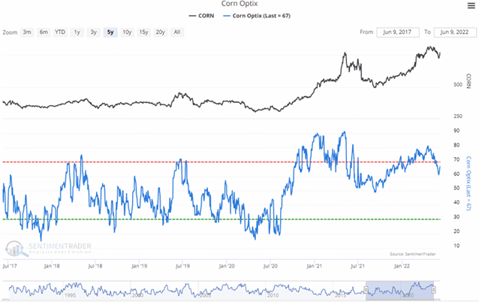Select the 6m zoom range
The height and width of the screenshot is (302, 479).
(x=44, y=32)
